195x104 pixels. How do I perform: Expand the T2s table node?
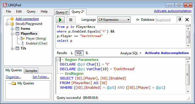point(12,49)
